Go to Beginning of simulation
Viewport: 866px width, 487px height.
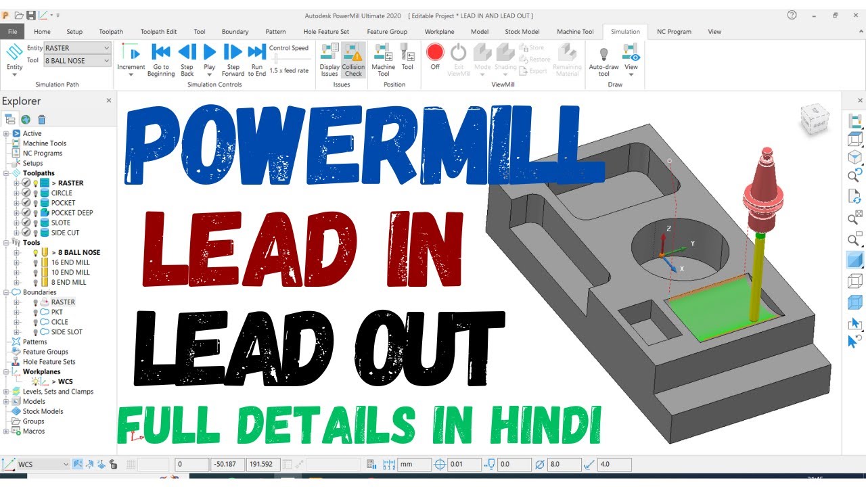(x=161, y=59)
